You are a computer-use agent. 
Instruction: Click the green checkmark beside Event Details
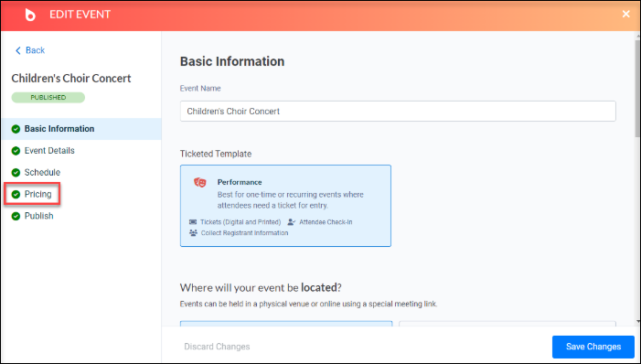(16, 151)
